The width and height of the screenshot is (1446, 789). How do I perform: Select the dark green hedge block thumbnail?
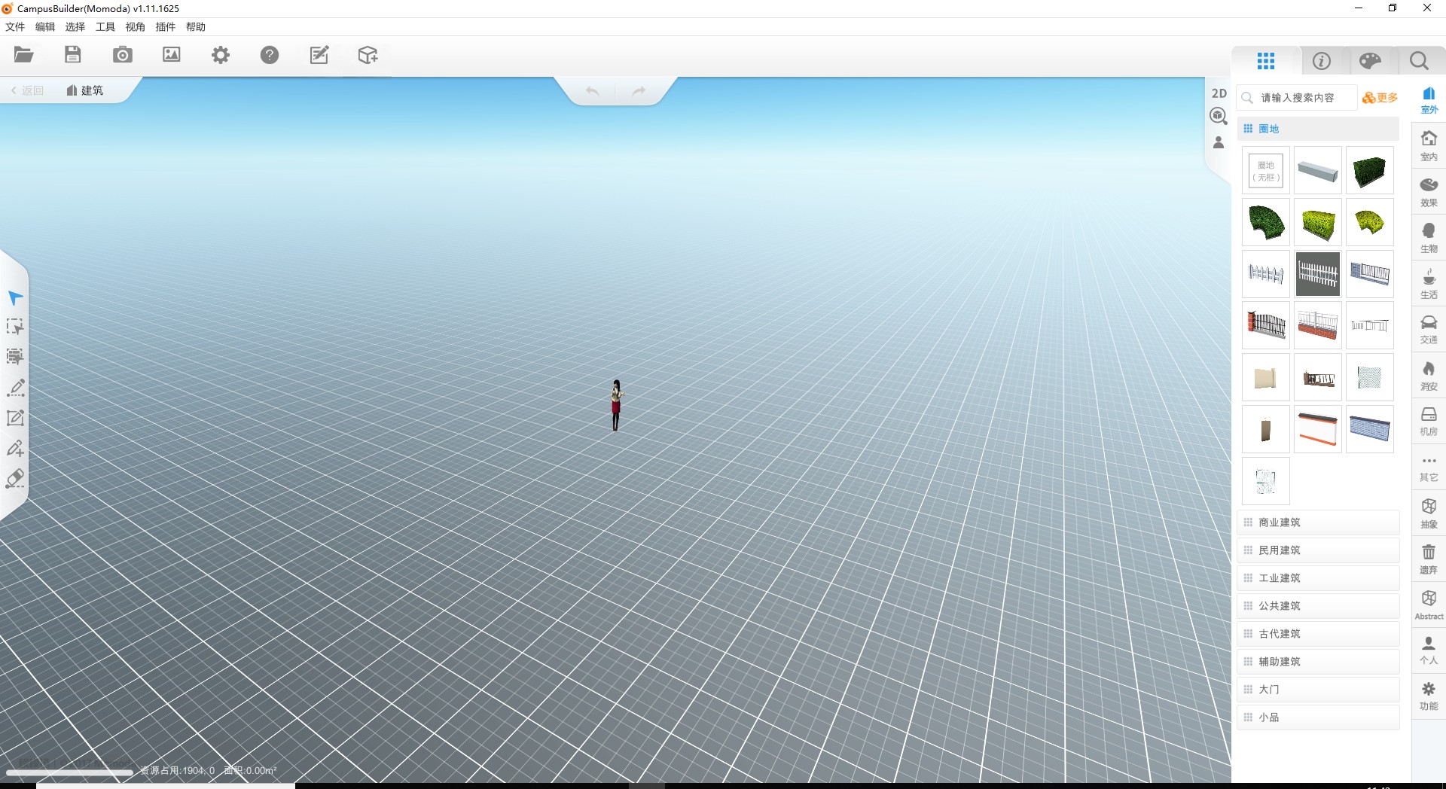[x=1370, y=171]
